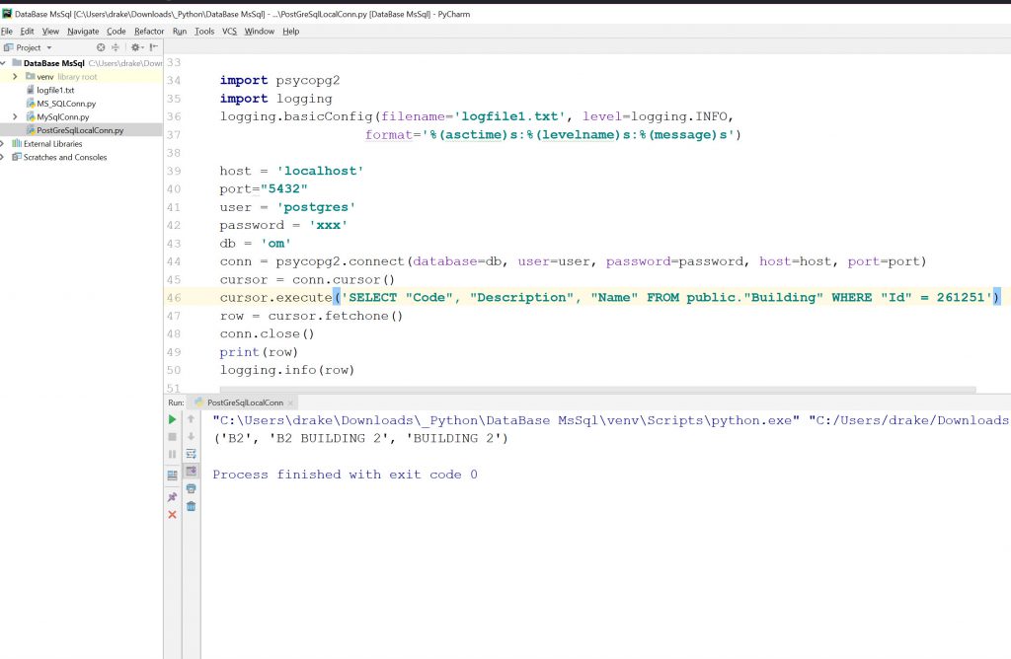Select MS_SQLConn.py in project tree
The height and width of the screenshot is (659, 1011).
coord(66,104)
